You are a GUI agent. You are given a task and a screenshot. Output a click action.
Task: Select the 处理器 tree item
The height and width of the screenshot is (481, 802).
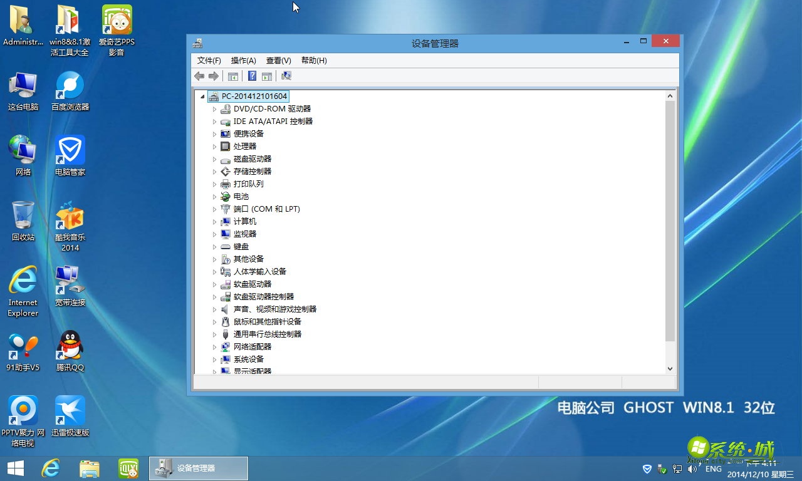click(244, 146)
